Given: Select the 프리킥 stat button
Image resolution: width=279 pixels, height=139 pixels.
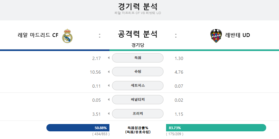Looking at the screenshot, I should (138, 113).
